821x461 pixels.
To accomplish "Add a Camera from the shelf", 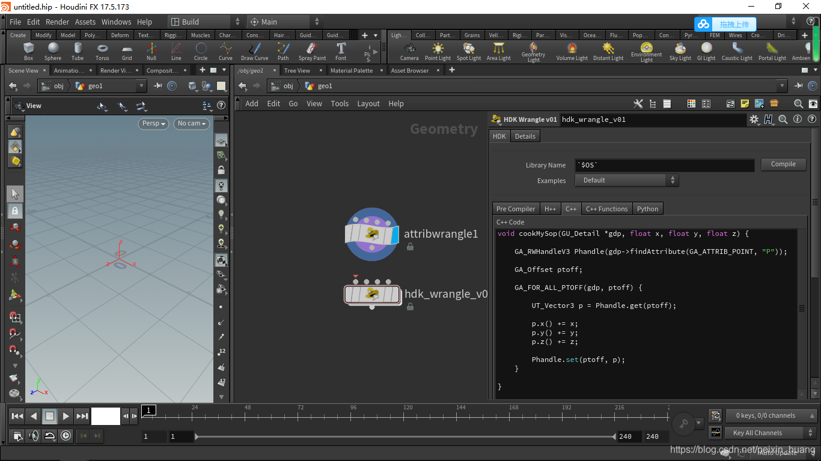I will coord(409,51).
